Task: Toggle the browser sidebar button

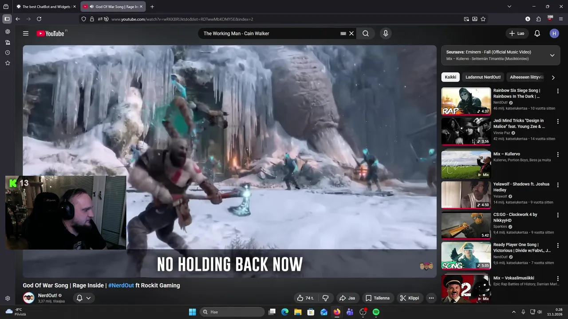Action: pyautogui.click(x=7, y=19)
